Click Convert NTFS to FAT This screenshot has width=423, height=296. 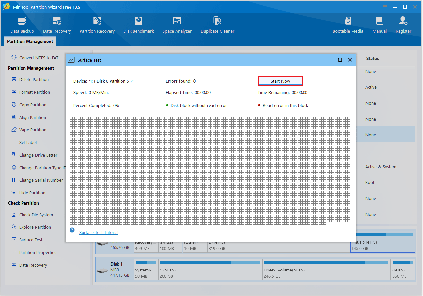click(35, 58)
